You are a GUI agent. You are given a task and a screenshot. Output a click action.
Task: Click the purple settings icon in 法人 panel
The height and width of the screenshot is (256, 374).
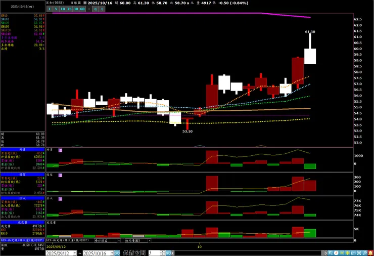click(60, 199)
